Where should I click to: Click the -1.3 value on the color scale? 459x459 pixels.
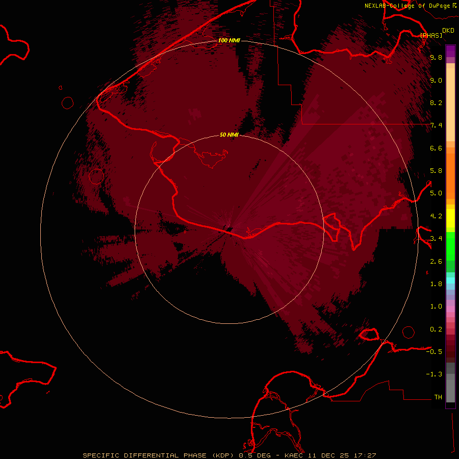tap(434, 374)
